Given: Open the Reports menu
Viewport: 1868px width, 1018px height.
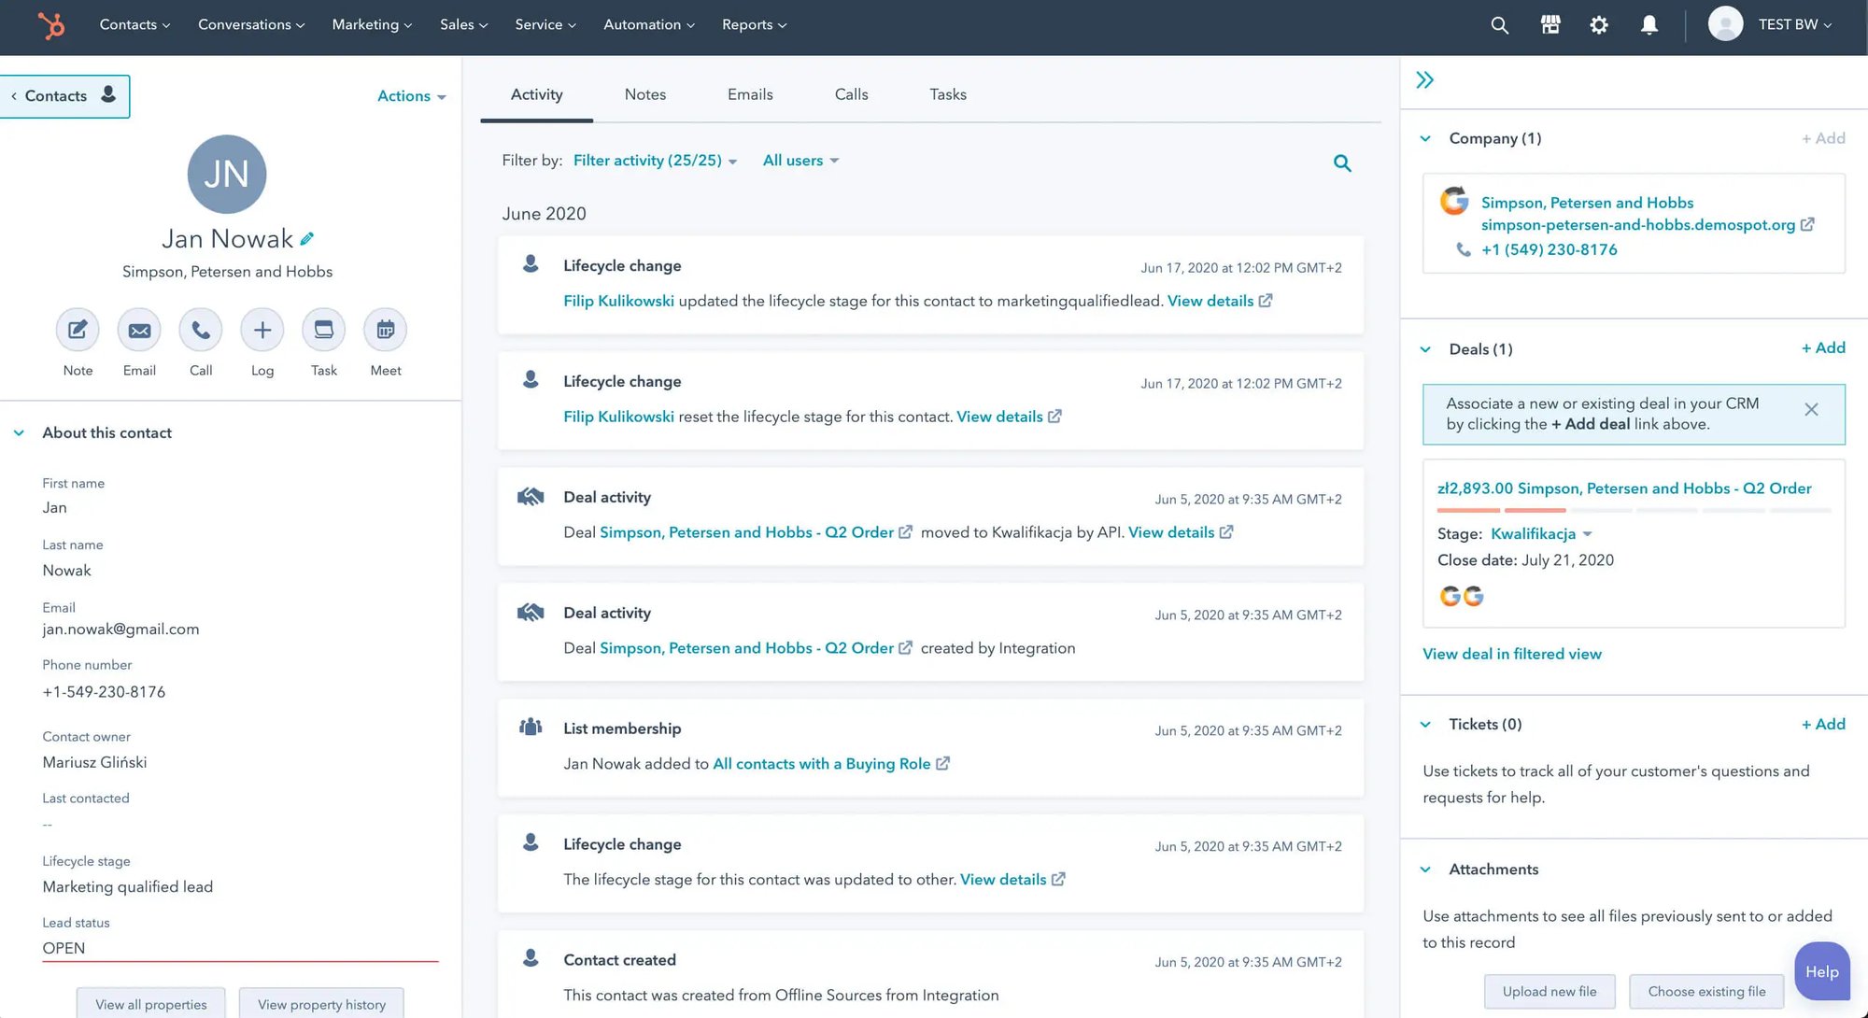Looking at the screenshot, I should [x=754, y=25].
